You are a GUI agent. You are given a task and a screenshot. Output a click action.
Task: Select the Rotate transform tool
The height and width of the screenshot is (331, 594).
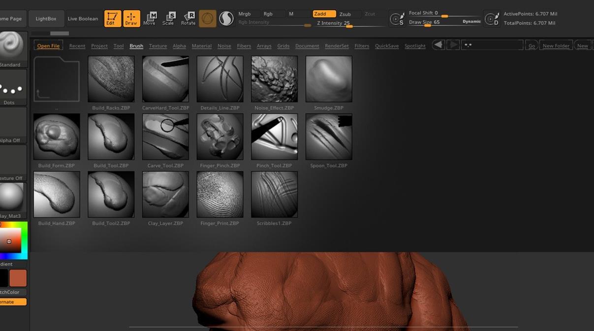pos(188,19)
